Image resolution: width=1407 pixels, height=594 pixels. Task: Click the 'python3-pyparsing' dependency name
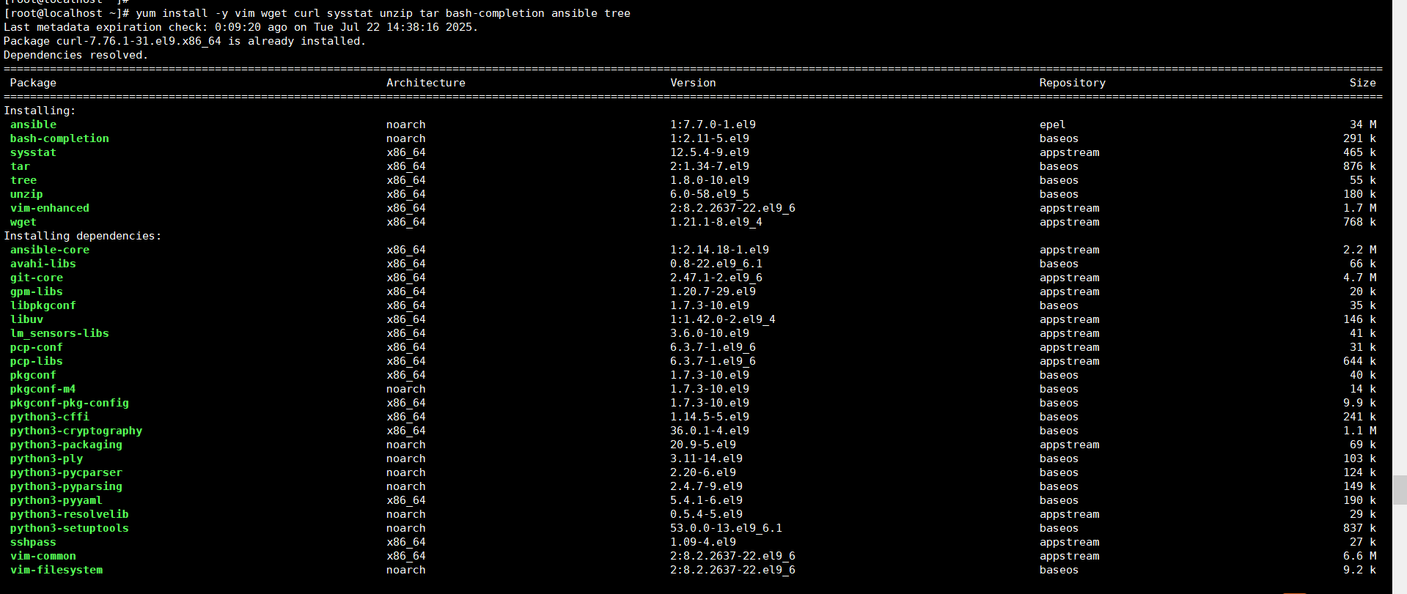[x=66, y=486]
